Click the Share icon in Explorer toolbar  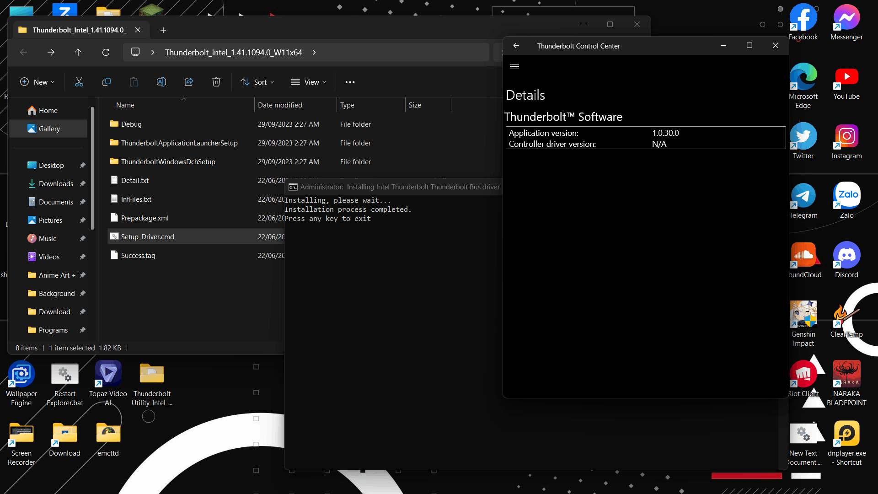point(189,82)
